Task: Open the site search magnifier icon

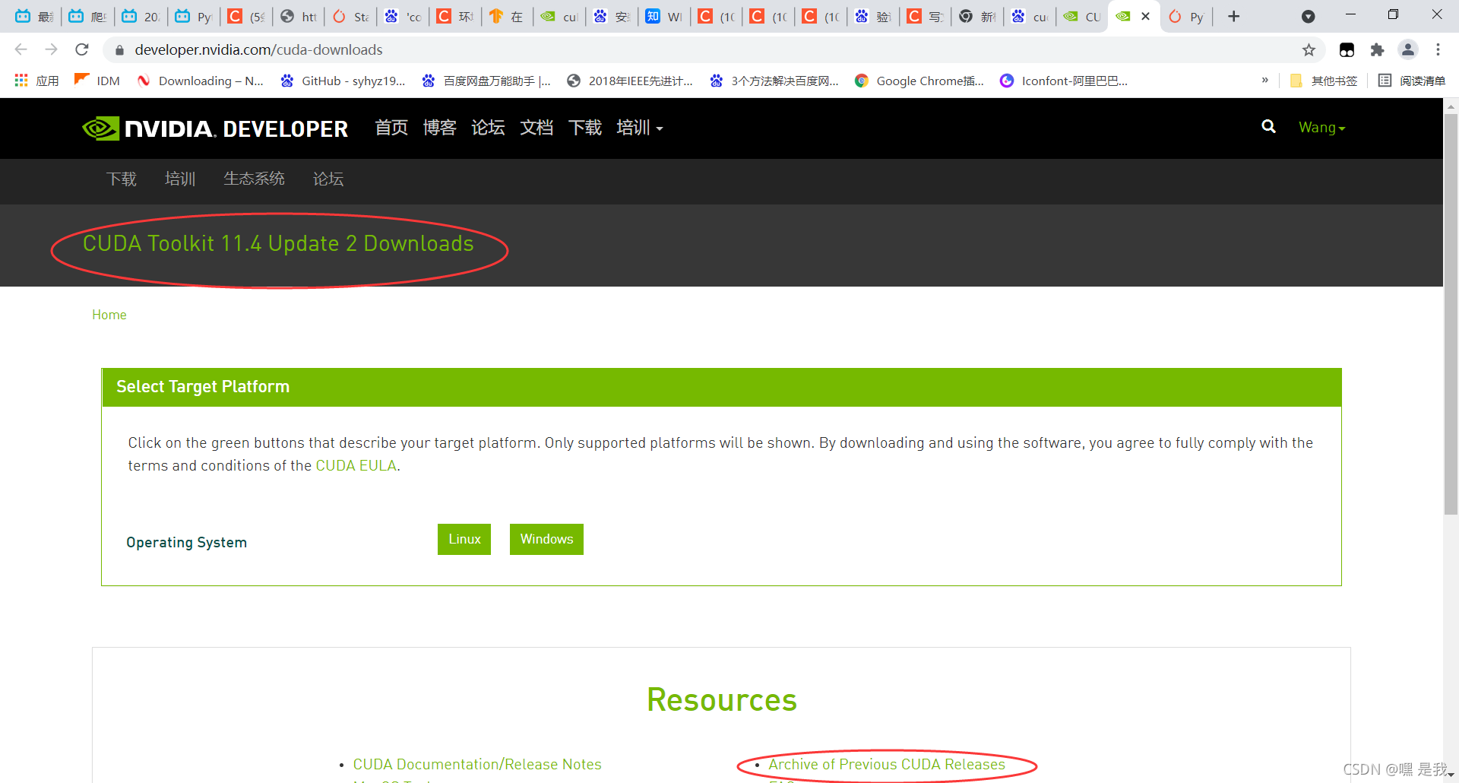Action: [x=1268, y=127]
